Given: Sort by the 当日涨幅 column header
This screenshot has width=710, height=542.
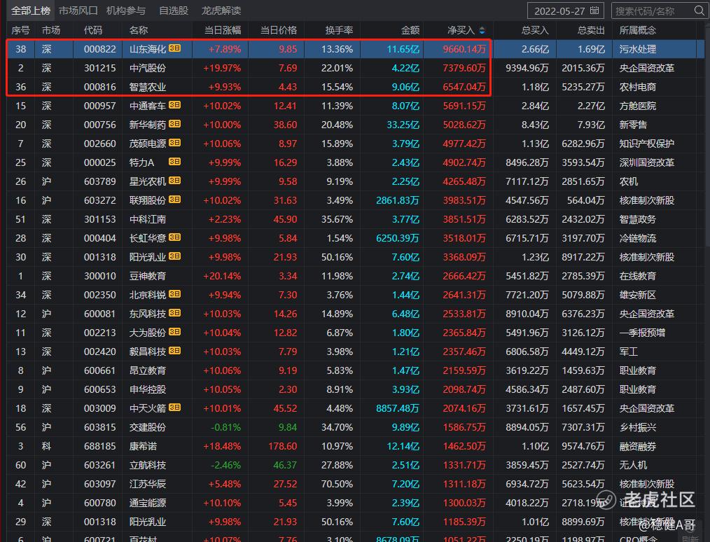Looking at the screenshot, I should [223, 30].
